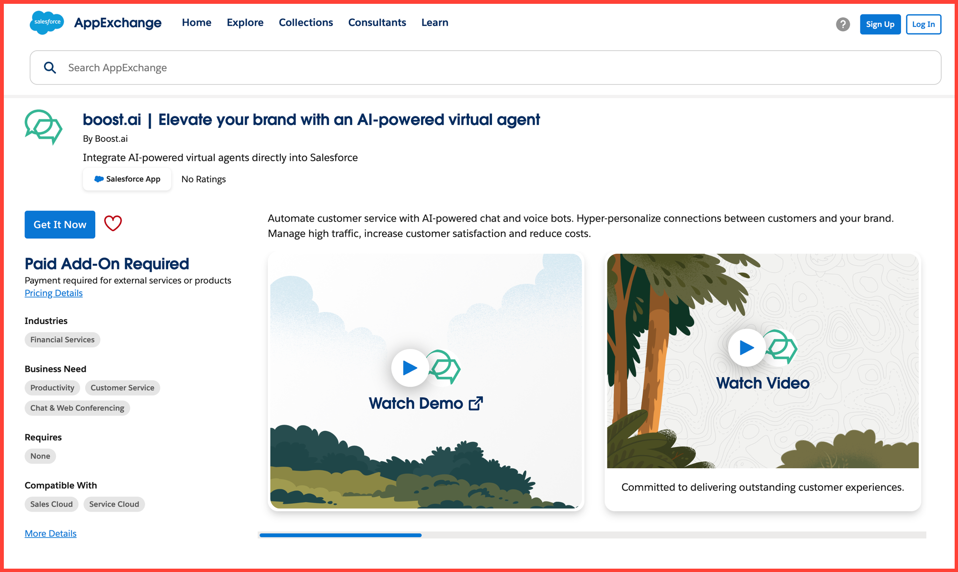This screenshot has width=958, height=572.
Task: Click the external link icon beside Watch Demo
Action: tap(476, 404)
